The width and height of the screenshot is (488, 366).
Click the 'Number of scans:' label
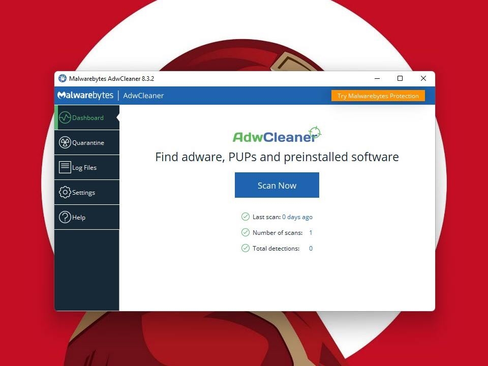(x=278, y=232)
